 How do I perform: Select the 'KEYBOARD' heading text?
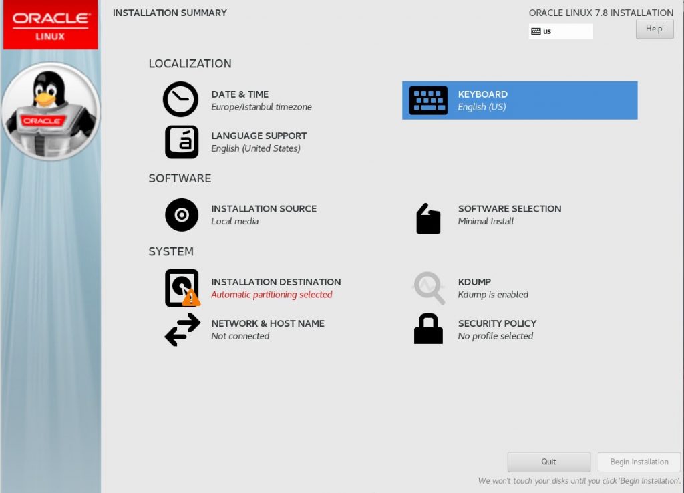[x=483, y=94]
